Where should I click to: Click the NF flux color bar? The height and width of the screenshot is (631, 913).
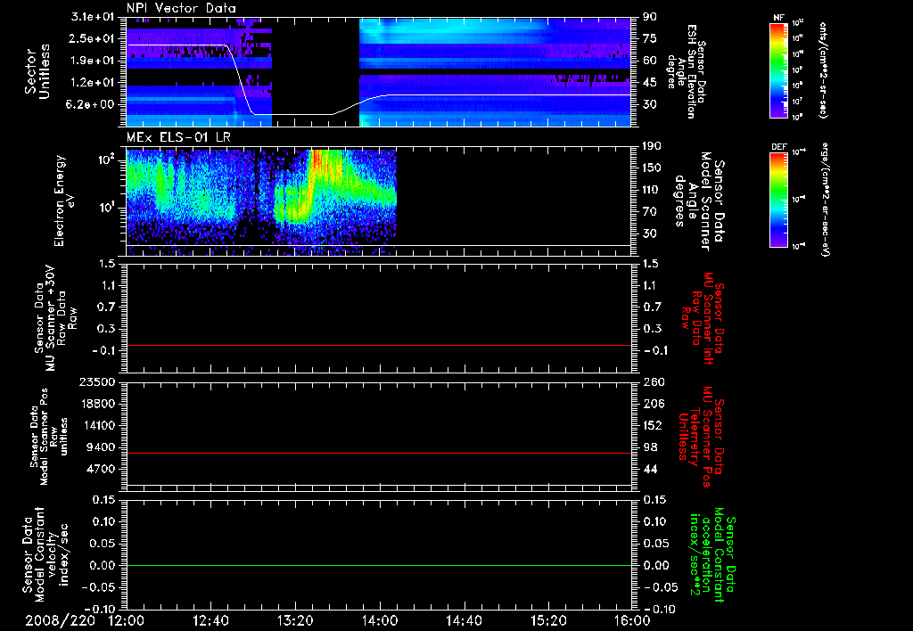click(x=779, y=70)
